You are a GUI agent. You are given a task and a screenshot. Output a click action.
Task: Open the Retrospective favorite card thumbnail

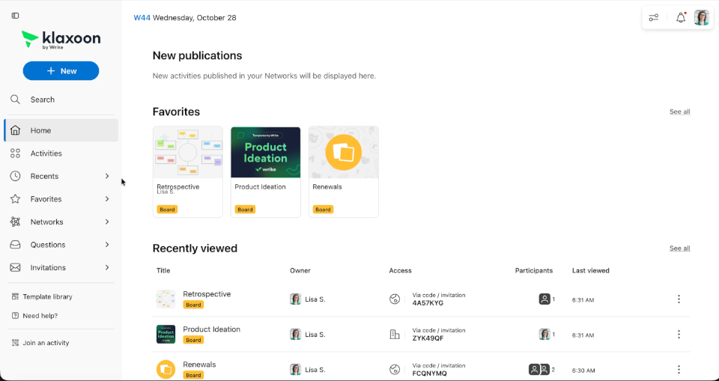coord(187,152)
